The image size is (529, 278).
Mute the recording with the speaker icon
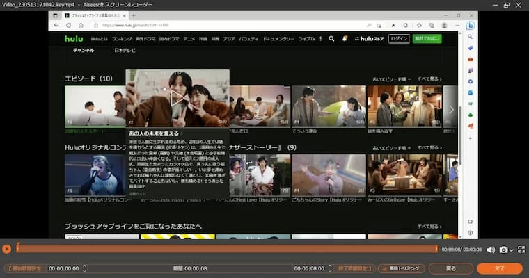491,250
